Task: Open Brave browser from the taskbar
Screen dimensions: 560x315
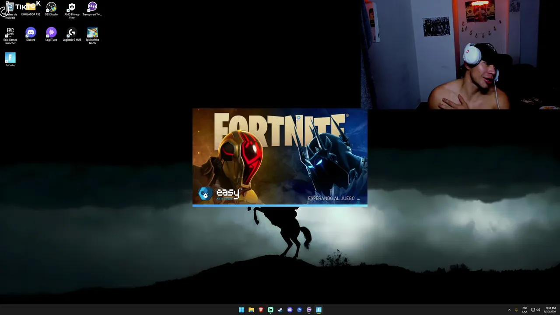Action: [261, 310]
